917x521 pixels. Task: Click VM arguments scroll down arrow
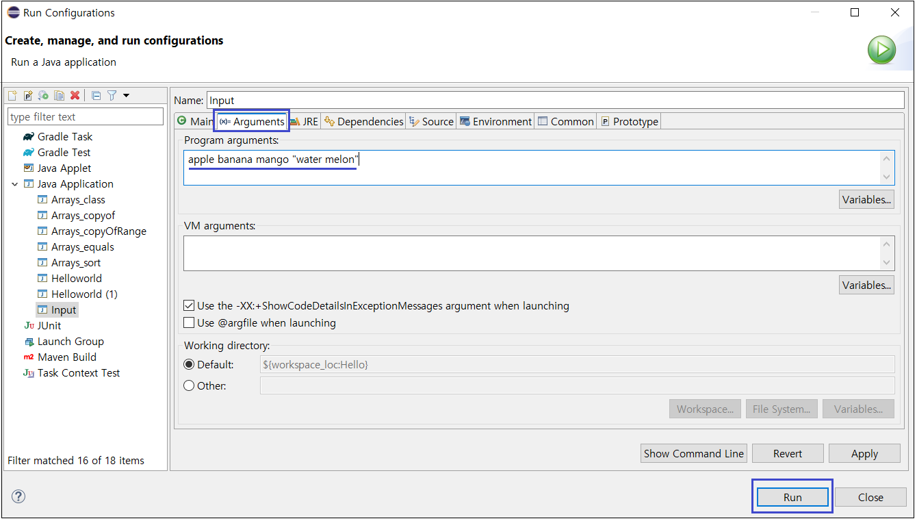(x=887, y=262)
